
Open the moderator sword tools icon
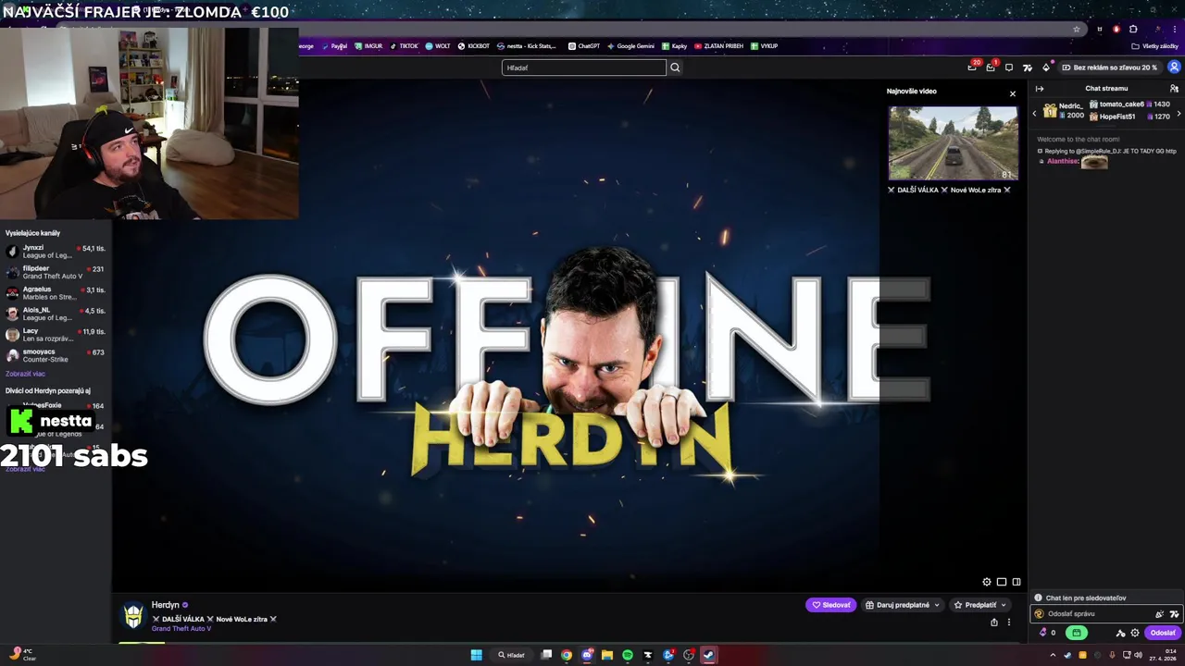click(x=1120, y=633)
